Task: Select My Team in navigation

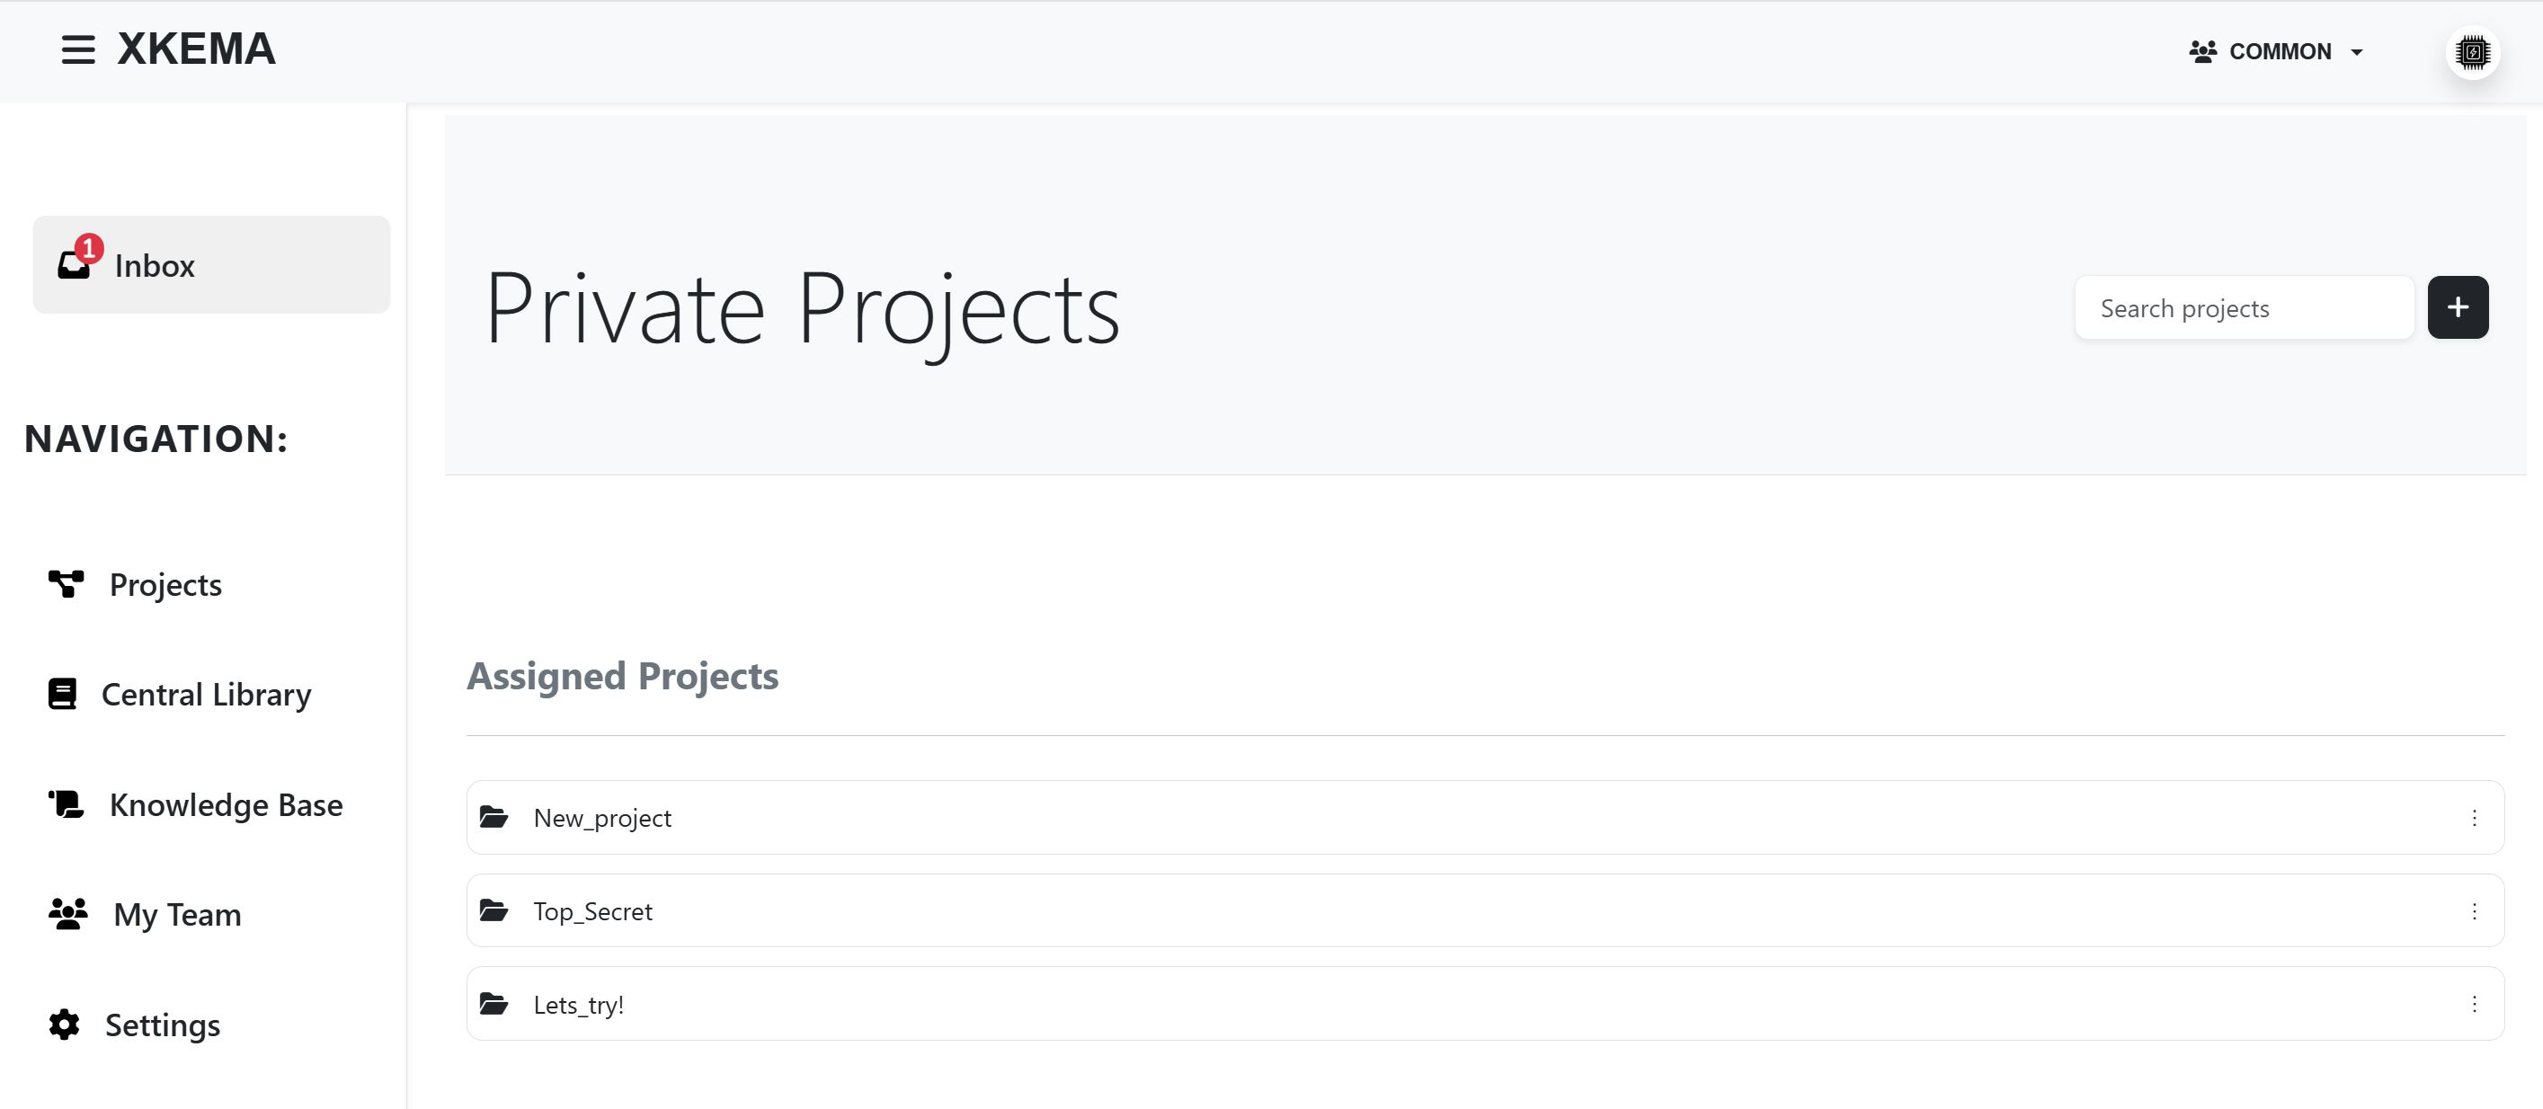Action: (x=178, y=914)
